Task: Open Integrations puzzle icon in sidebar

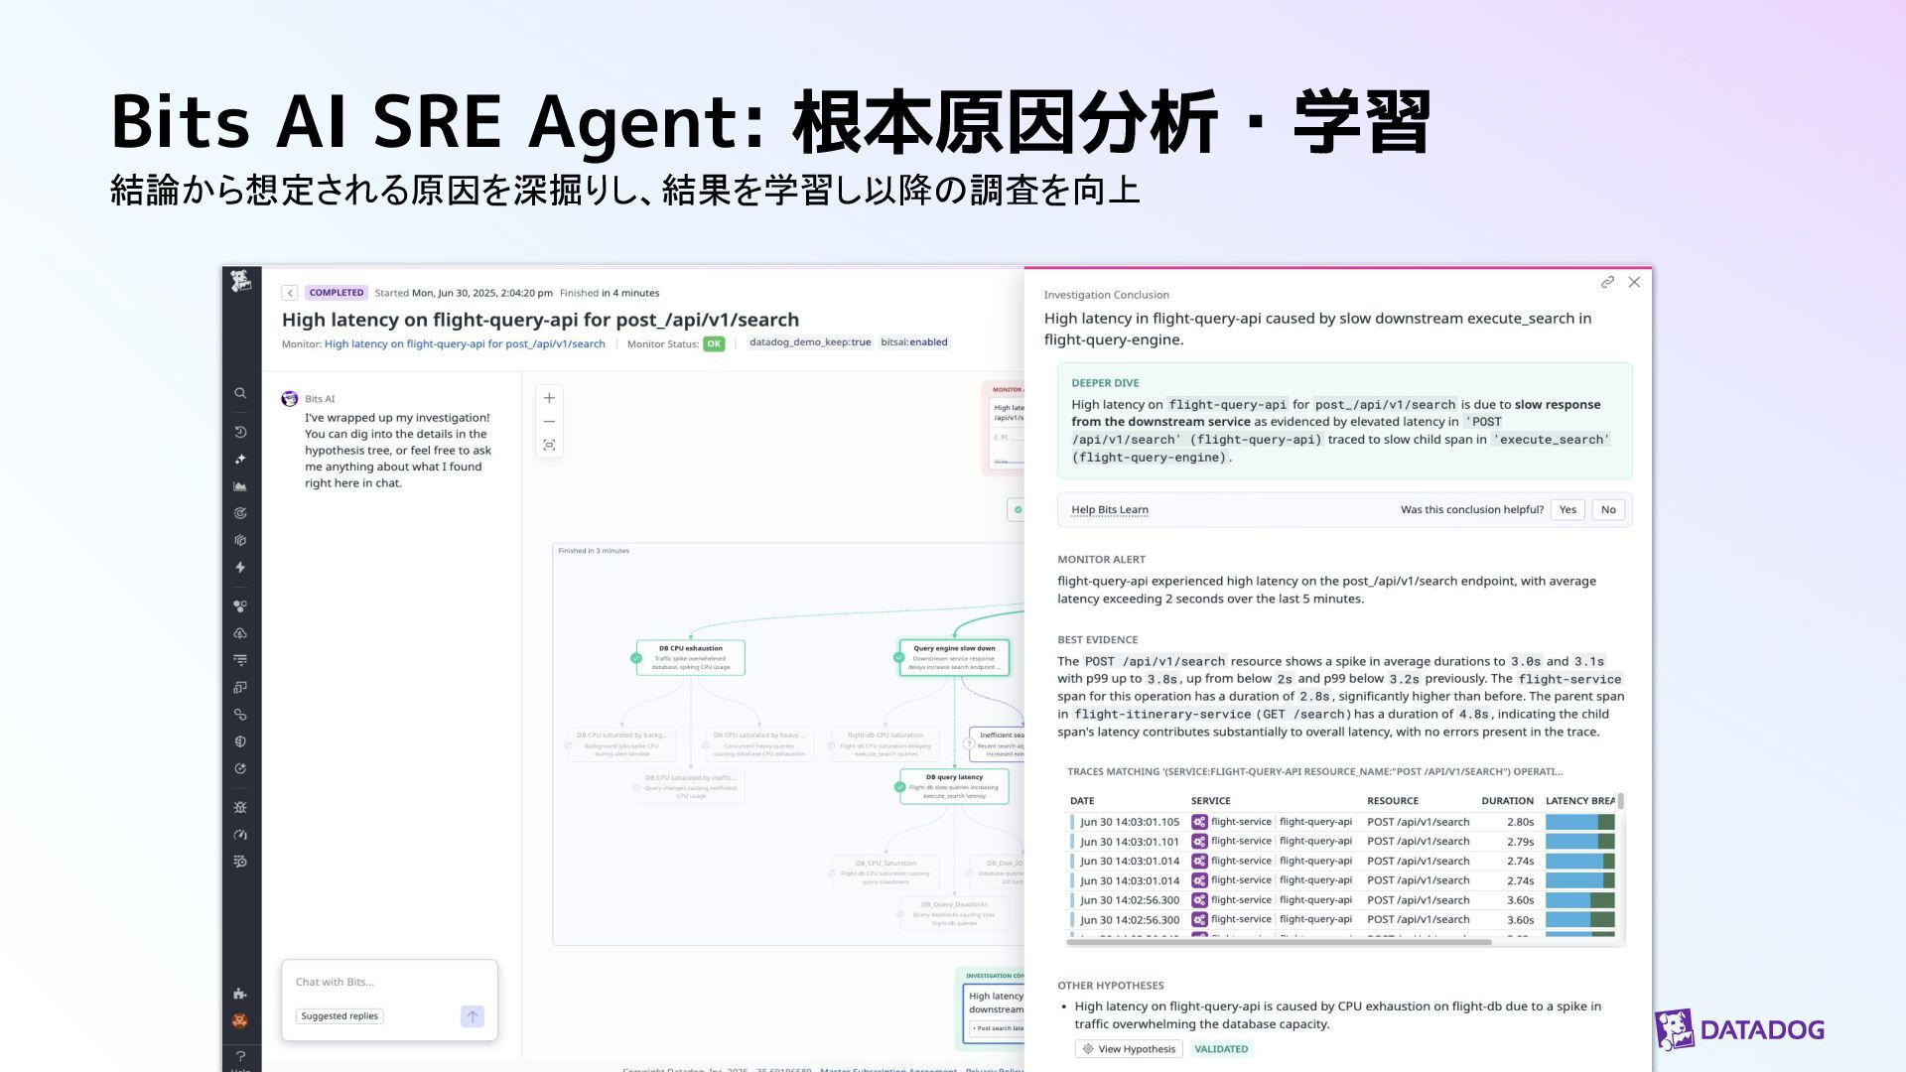Action: coord(240,994)
